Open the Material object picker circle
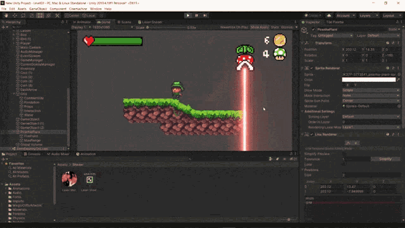 coord(399,106)
